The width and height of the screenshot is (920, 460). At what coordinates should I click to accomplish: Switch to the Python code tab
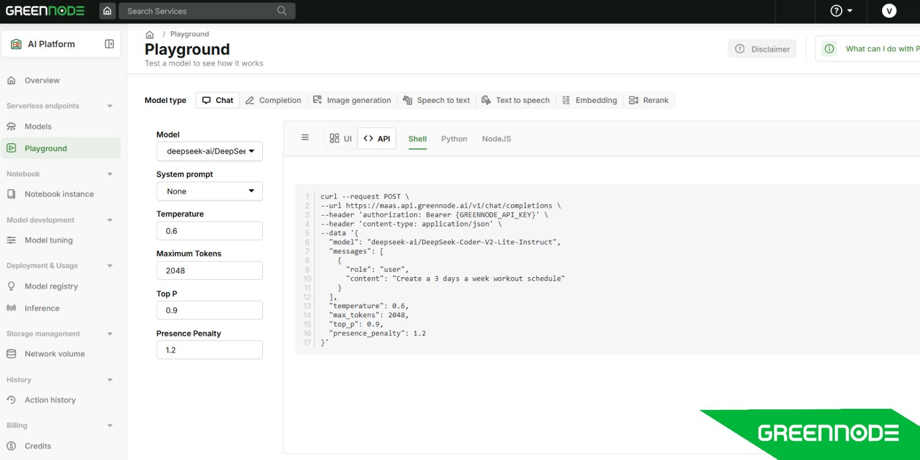pos(454,139)
